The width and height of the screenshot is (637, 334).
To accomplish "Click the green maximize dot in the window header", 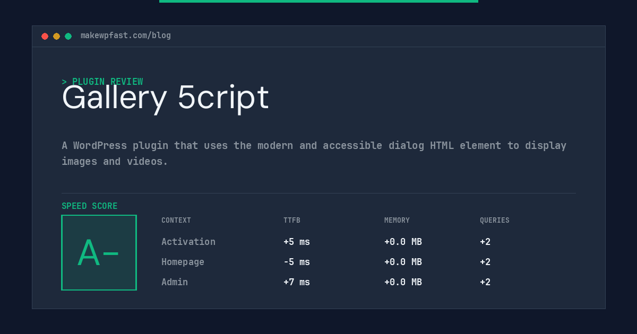I will tap(68, 36).
